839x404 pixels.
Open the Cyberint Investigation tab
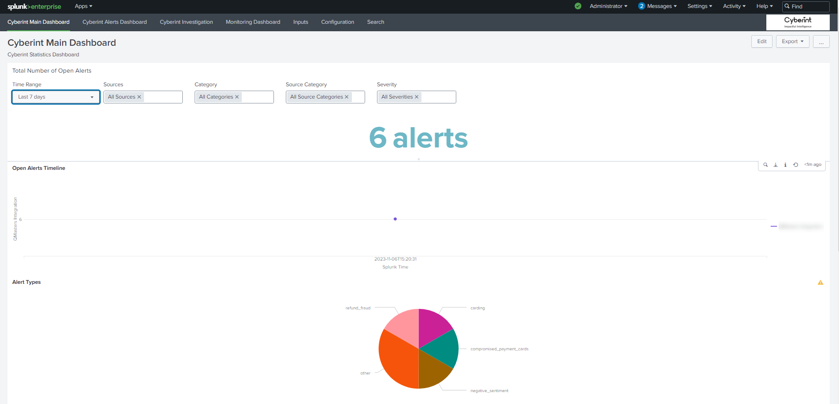click(x=186, y=22)
